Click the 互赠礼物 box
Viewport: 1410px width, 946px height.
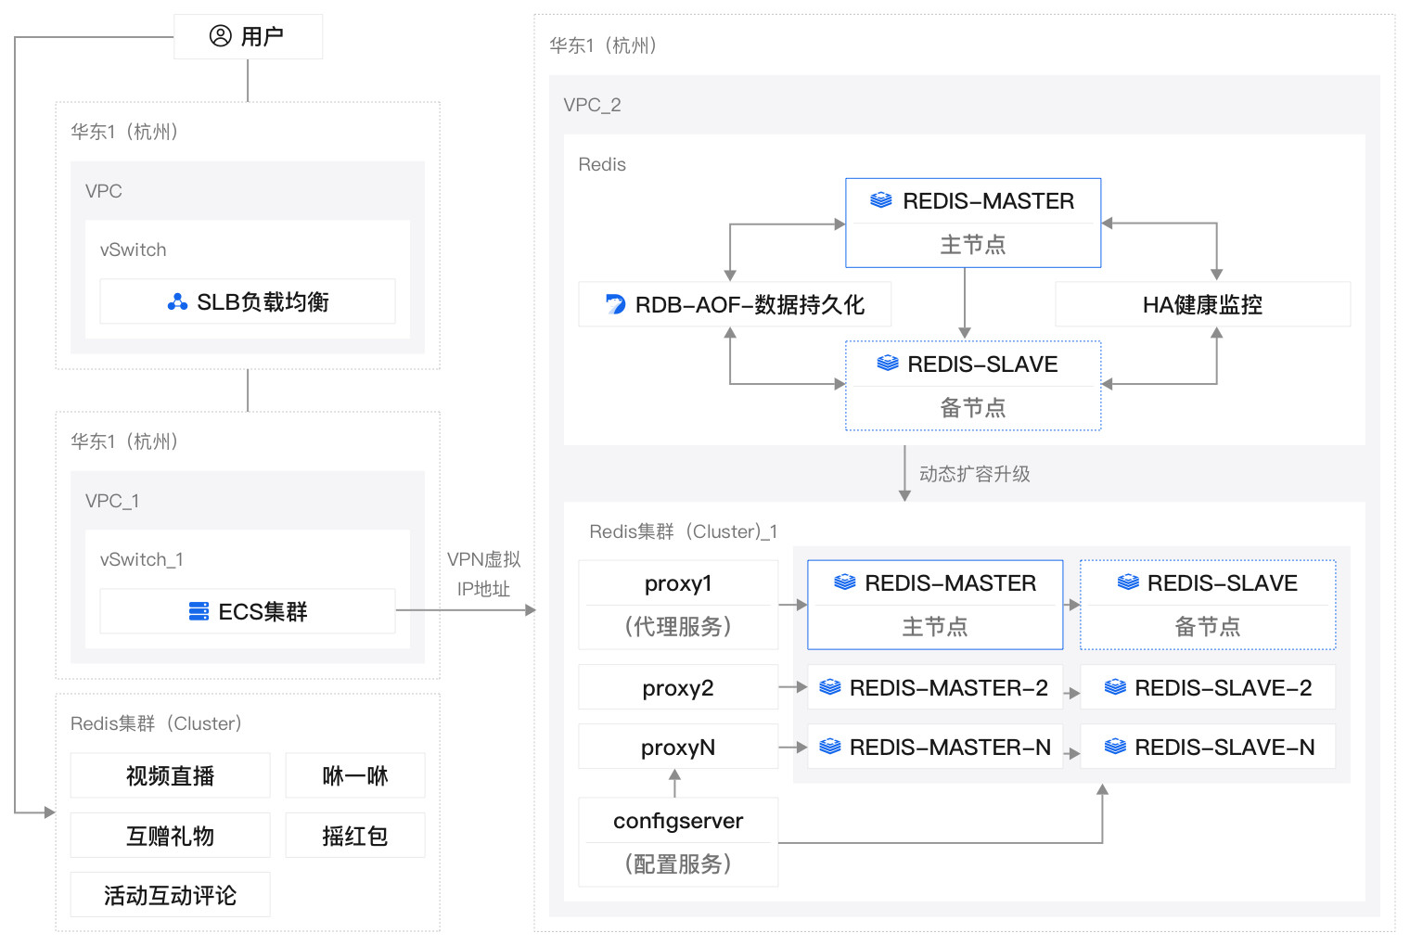click(x=170, y=836)
